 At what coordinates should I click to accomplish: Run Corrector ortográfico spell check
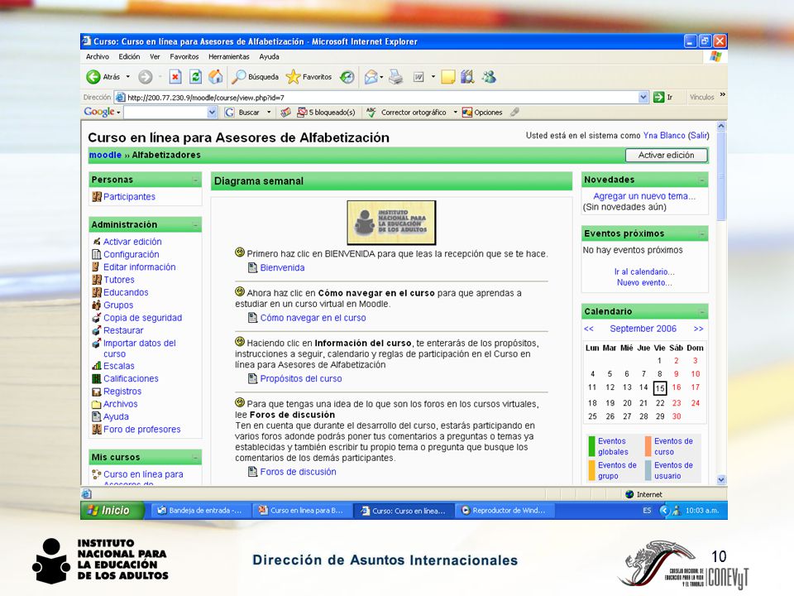click(x=407, y=113)
